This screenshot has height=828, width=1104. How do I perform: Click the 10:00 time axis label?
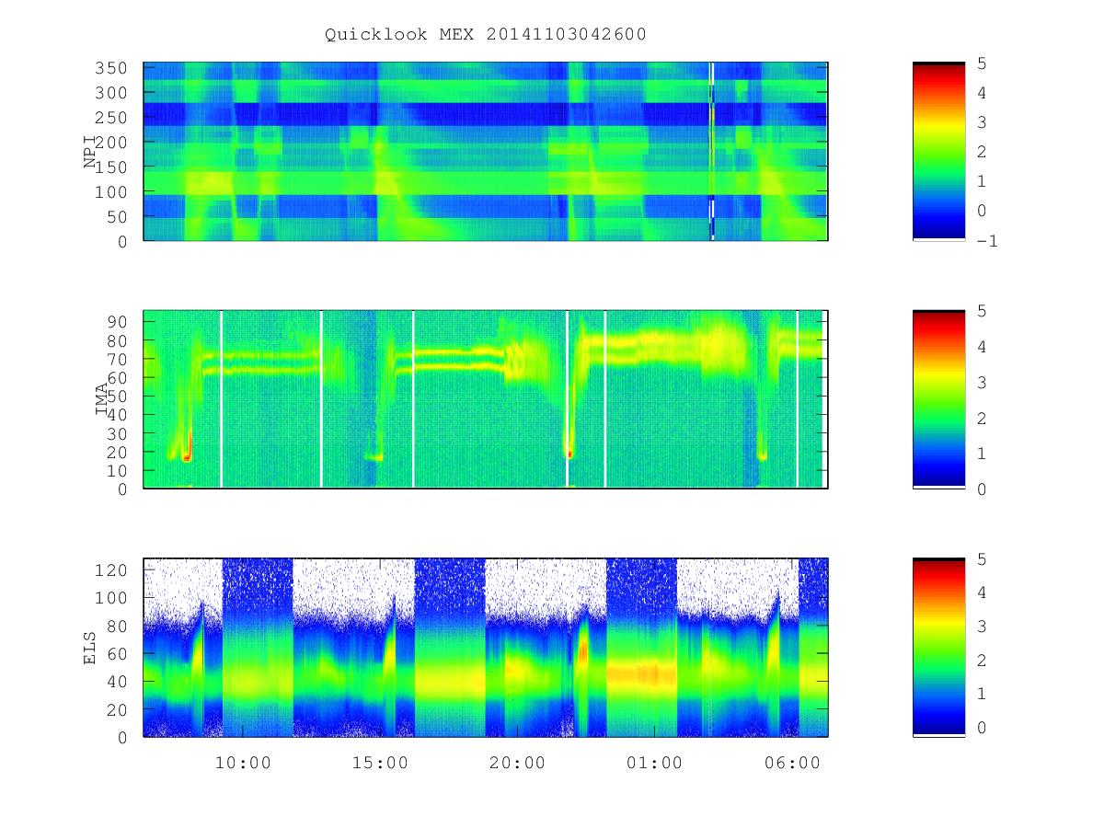coord(243,763)
